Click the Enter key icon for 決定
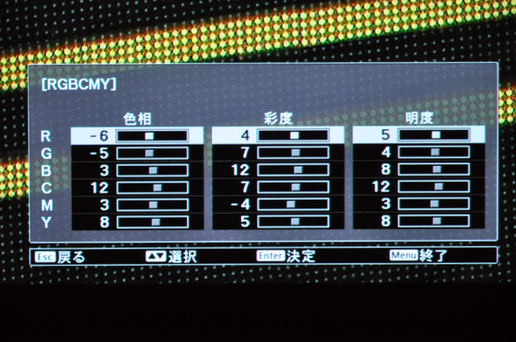This screenshot has height=342, width=516. pyautogui.click(x=271, y=256)
